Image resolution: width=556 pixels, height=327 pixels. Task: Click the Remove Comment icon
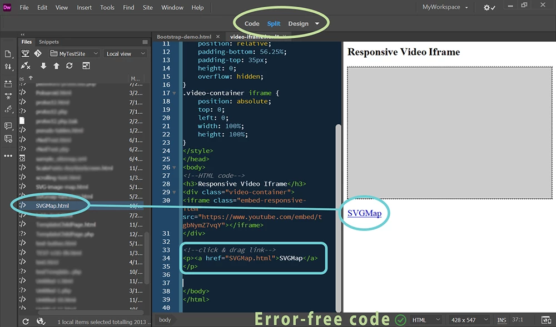coord(8,138)
